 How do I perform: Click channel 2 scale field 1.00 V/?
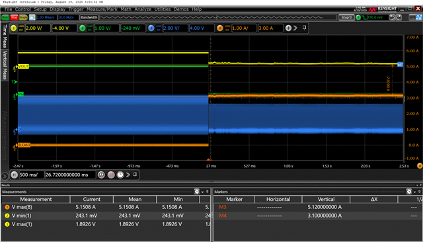pos(106,28)
